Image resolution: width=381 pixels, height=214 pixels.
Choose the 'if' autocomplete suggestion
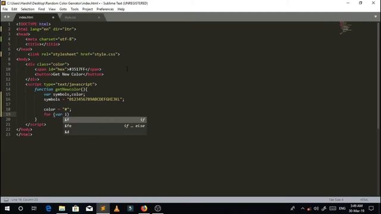pos(105,119)
